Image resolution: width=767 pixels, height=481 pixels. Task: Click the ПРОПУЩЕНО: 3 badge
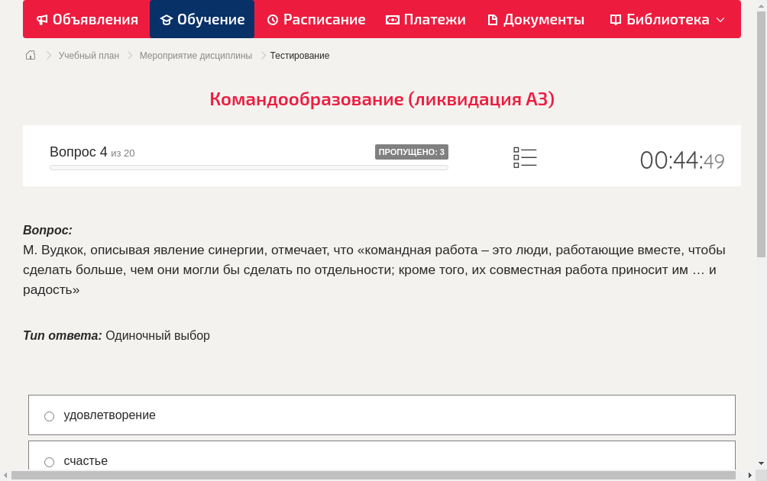[412, 151]
